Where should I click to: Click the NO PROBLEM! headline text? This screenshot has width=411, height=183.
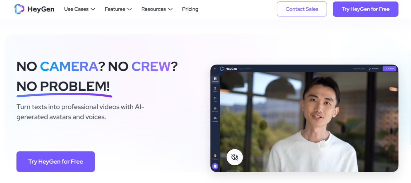coord(63,86)
